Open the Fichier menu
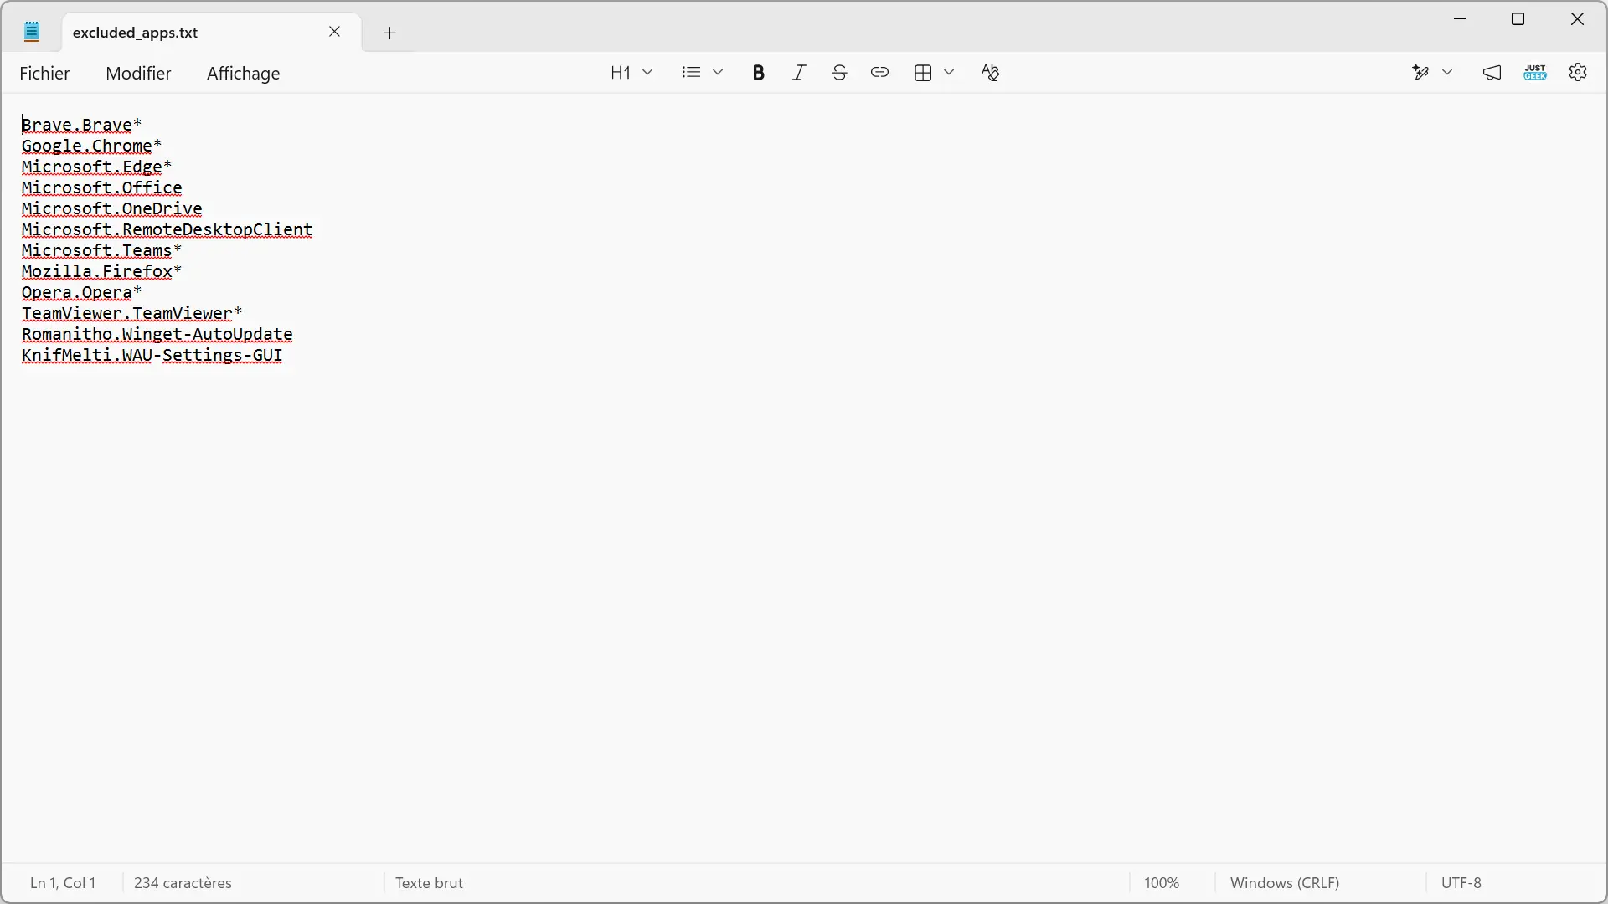This screenshot has width=1608, height=904. [x=44, y=73]
